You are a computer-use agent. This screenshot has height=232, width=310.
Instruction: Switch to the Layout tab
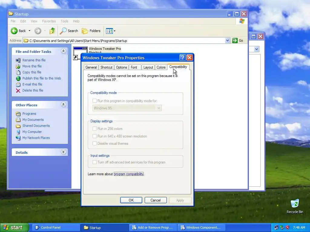pyautogui.click(x=148, y=67)
